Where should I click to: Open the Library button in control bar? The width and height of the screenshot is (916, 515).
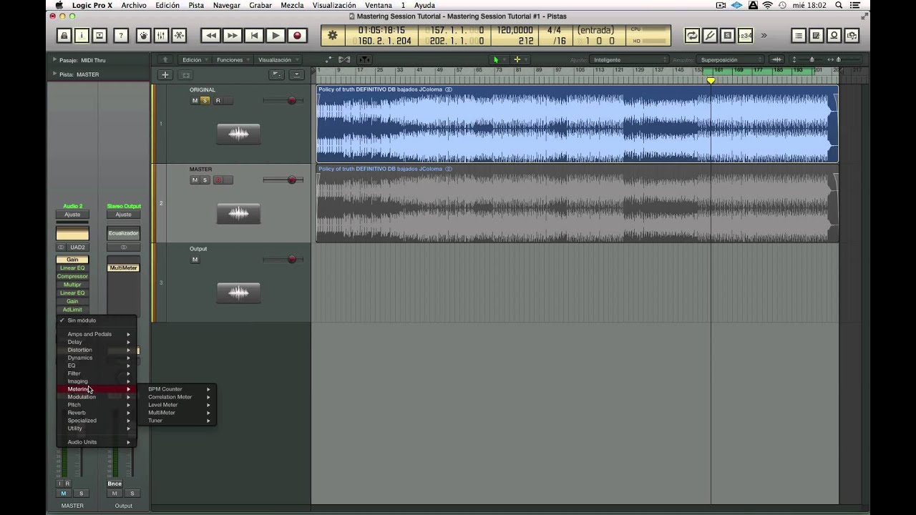coord(64,35)
